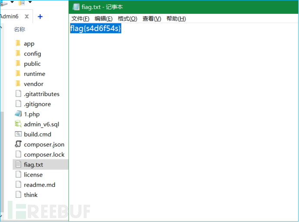The height and width of the screenshot is (222, 299).
Task: Open the 格式(O) menu
Action: [127, 19]
